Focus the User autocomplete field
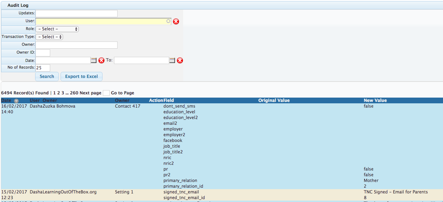This screenshot has width=443, height=202. [x=103, y=21]
